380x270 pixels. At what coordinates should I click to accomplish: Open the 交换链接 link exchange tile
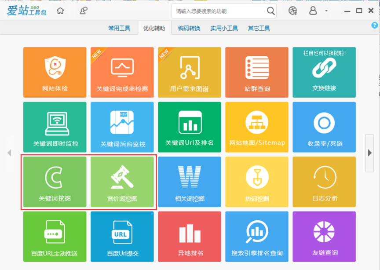click(324, 72)
